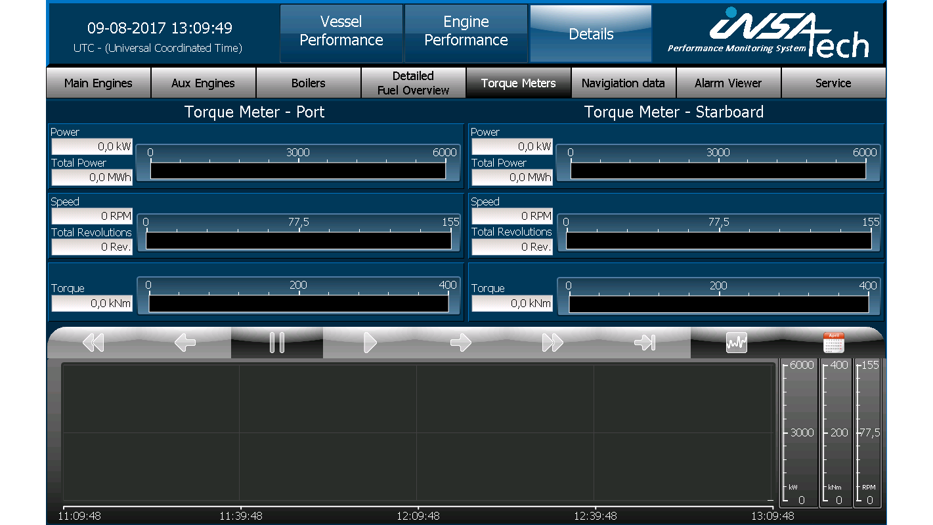Fast forward using the double-right-arrow control
Screen dimensions: 933x525
pyautogui.click(x=552, y=342)
